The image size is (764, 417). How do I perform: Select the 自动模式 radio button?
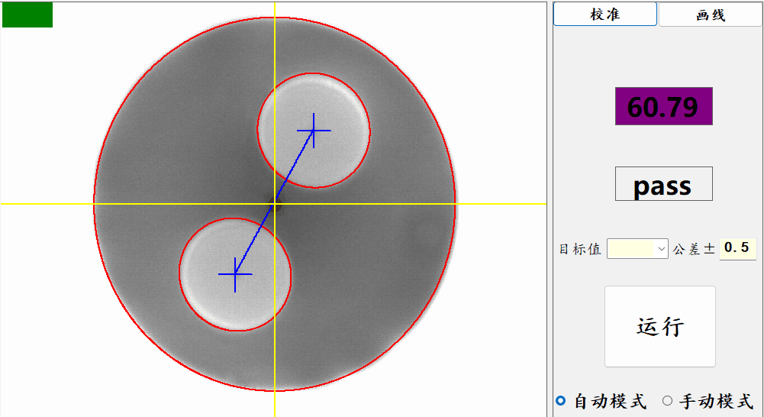point(561,401)
